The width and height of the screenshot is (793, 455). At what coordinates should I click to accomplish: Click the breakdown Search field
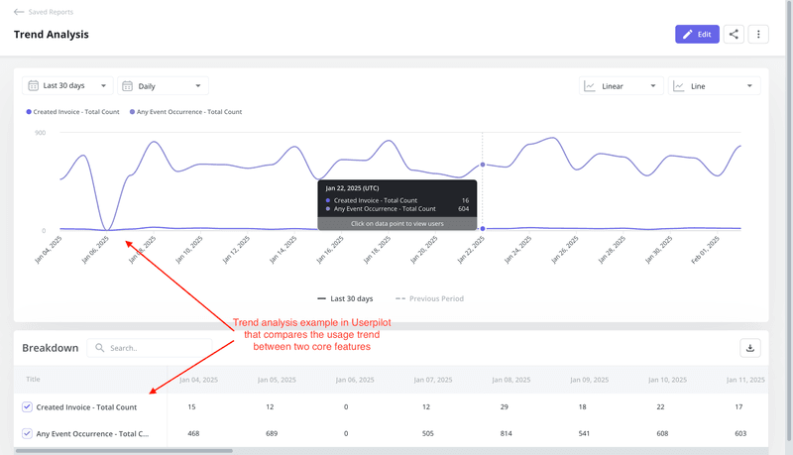point(157,348)
